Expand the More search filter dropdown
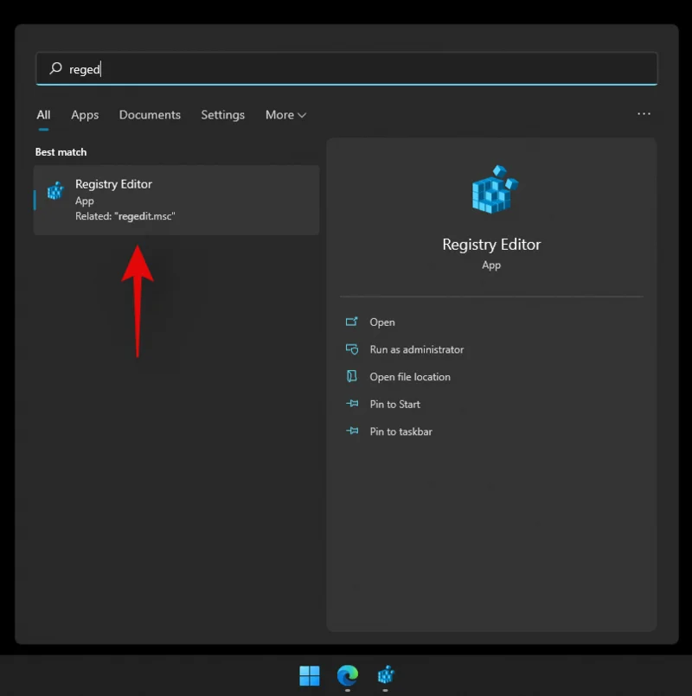692x696 pixels. pos(285,114)
